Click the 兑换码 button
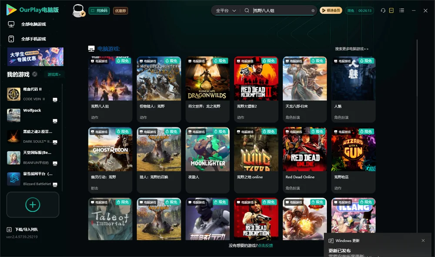This screenshot has height=257, width=435. coord(99,11)
